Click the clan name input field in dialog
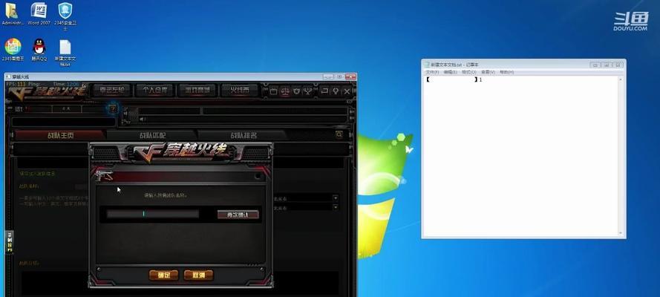The width and height of the screenshot is (660, 297). pos(152,214)
